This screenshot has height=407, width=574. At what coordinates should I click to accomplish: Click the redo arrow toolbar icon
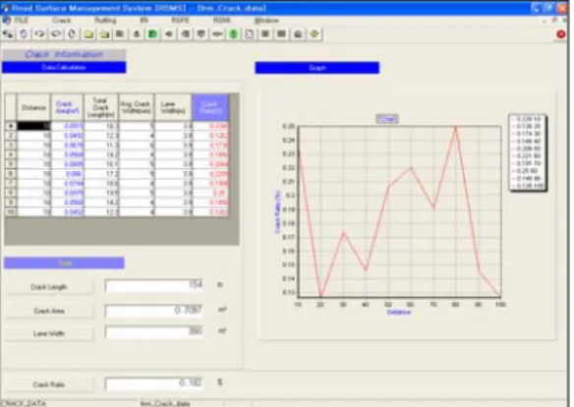(x=40, y=34)
